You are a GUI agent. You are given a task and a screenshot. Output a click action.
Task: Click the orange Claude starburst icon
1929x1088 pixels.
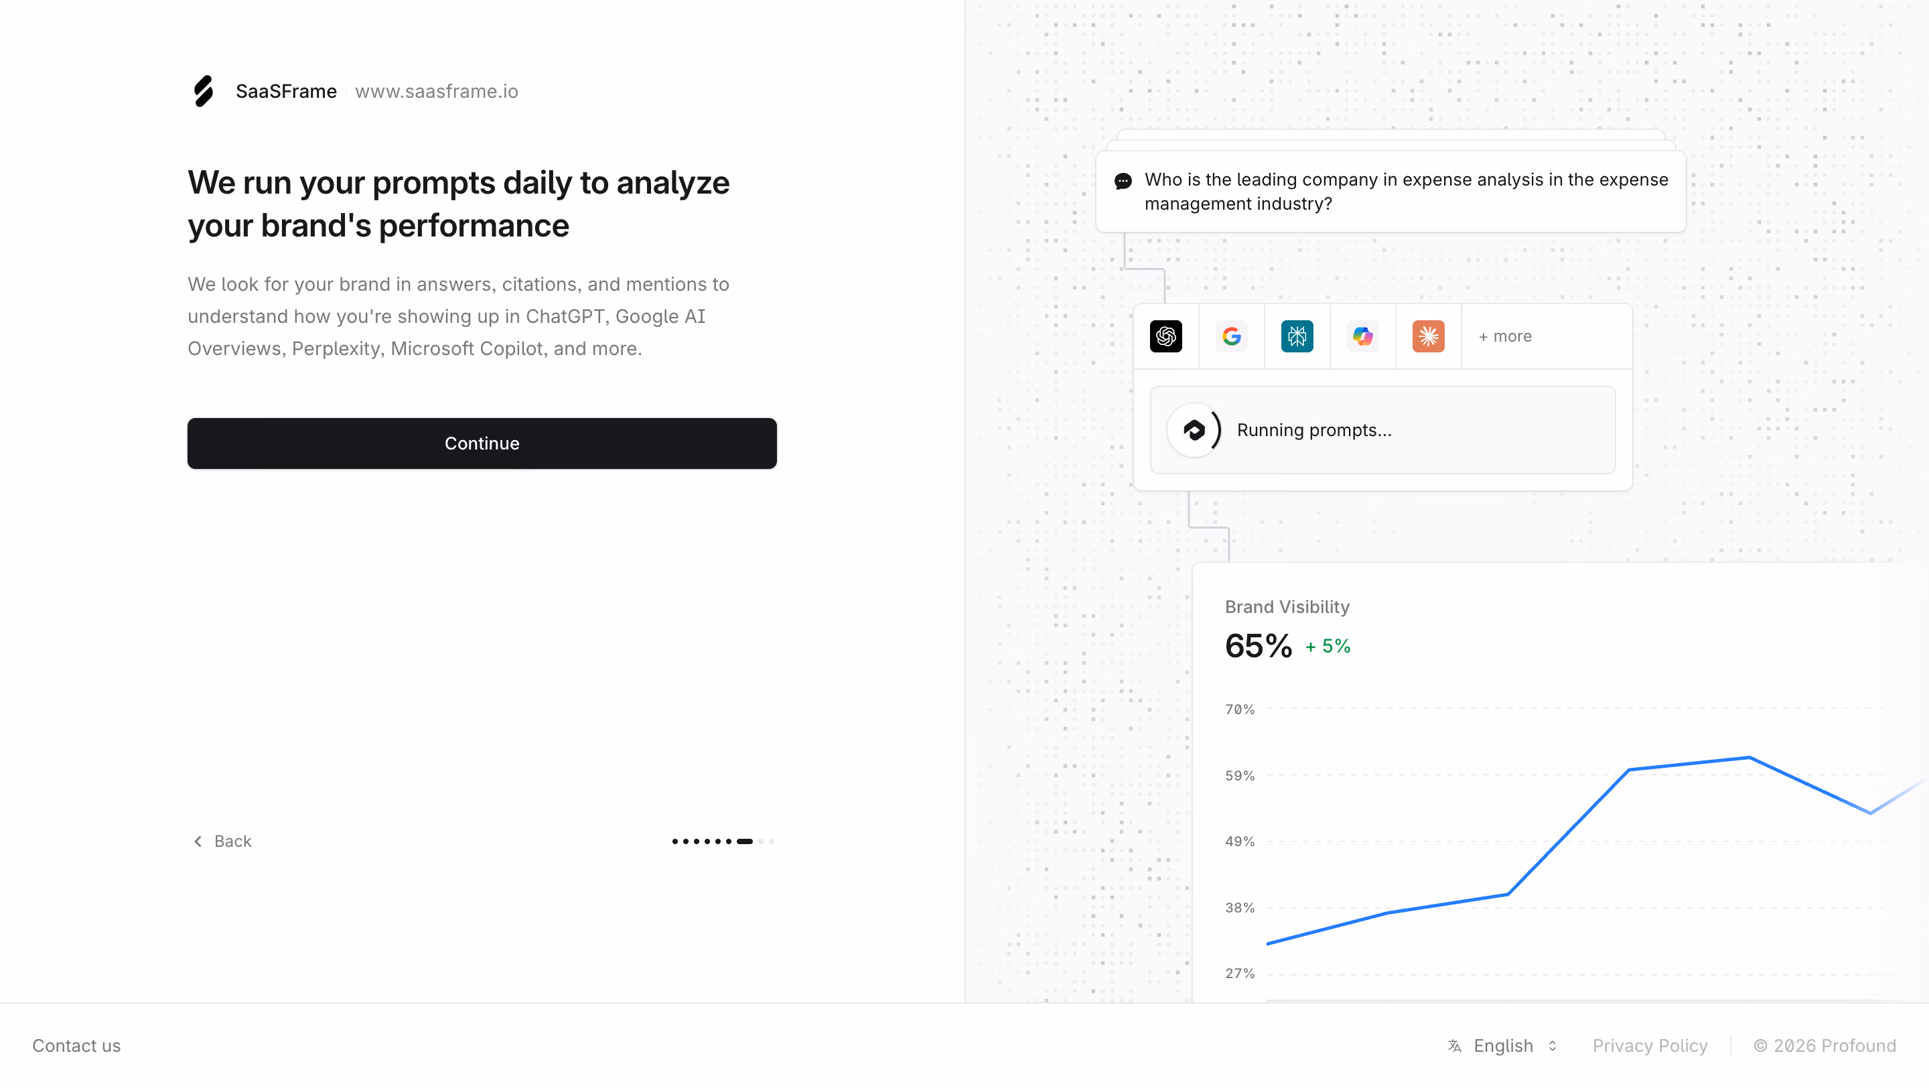1428,336
